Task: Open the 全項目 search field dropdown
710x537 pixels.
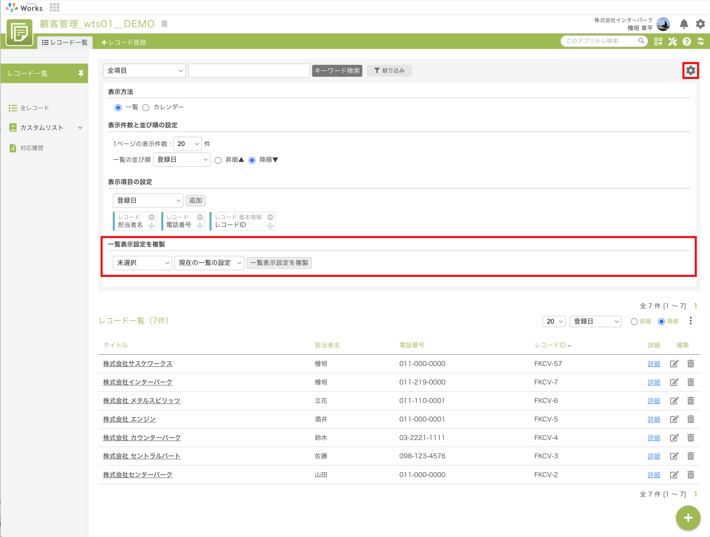Action: point(144,71)
